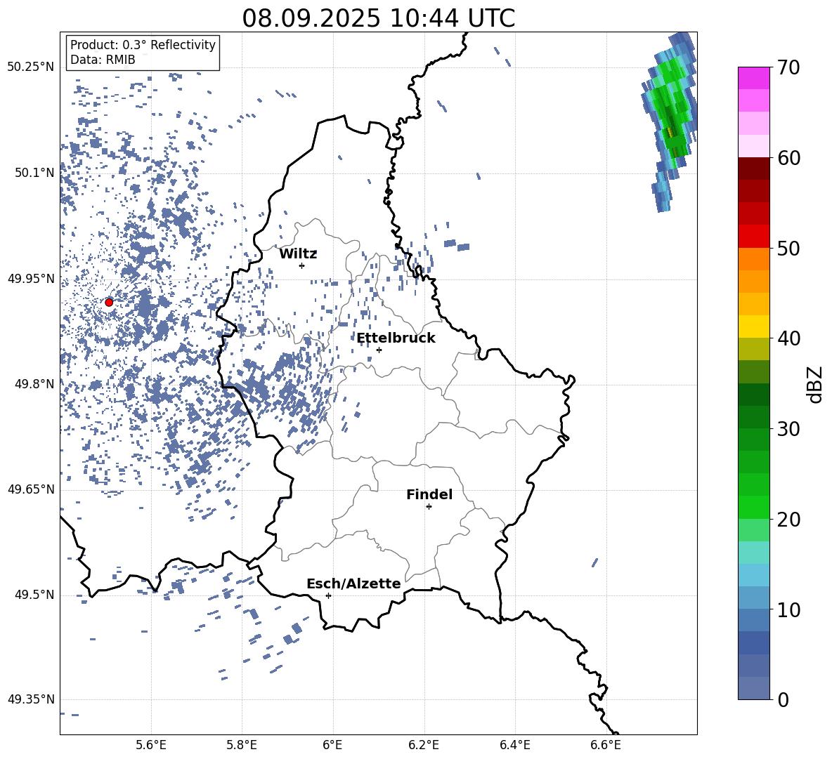Click the longitude label 5.8°E
This screenshot has height=759, width=832.
[242, 745]
